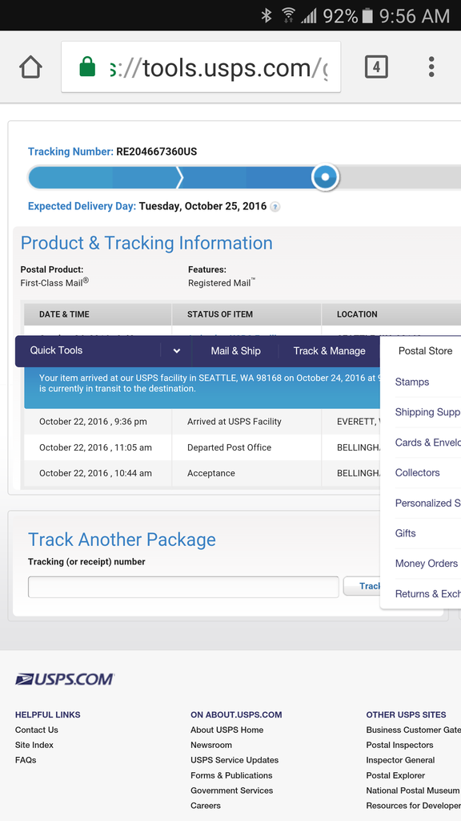Open the tab switcher showing 4
461x821 pixels.
click(x=376, y=67)
